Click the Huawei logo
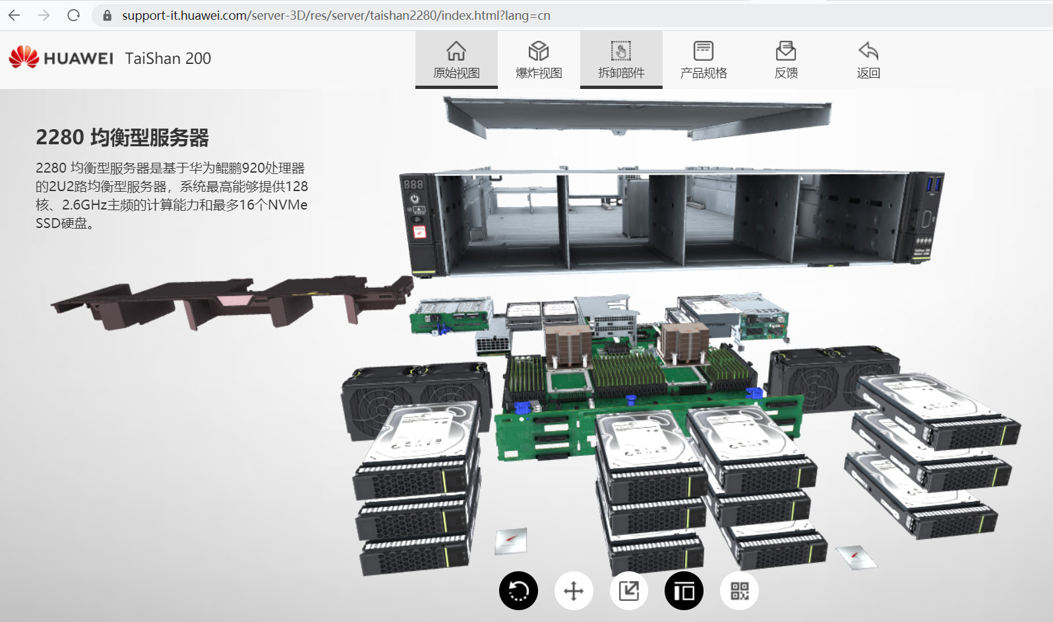 point(61,58)
